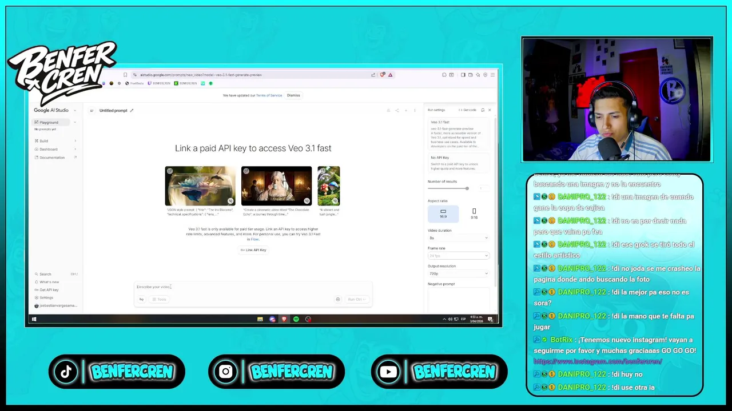Click the Brave Shields icon in address bar
Viewport: 732px width, 411px height.
point(383,75)
